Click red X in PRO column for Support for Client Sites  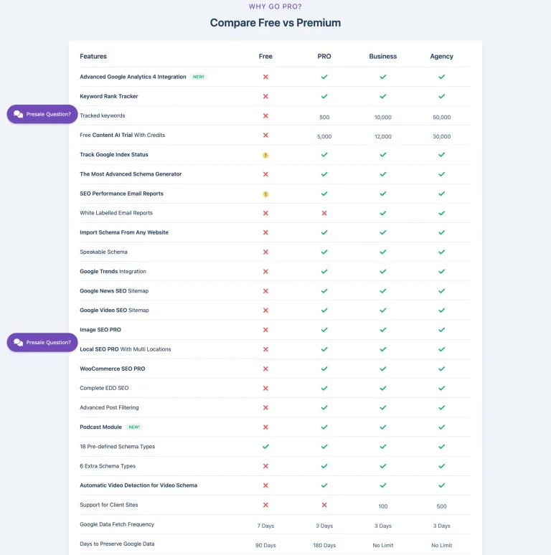pos(324,505)
